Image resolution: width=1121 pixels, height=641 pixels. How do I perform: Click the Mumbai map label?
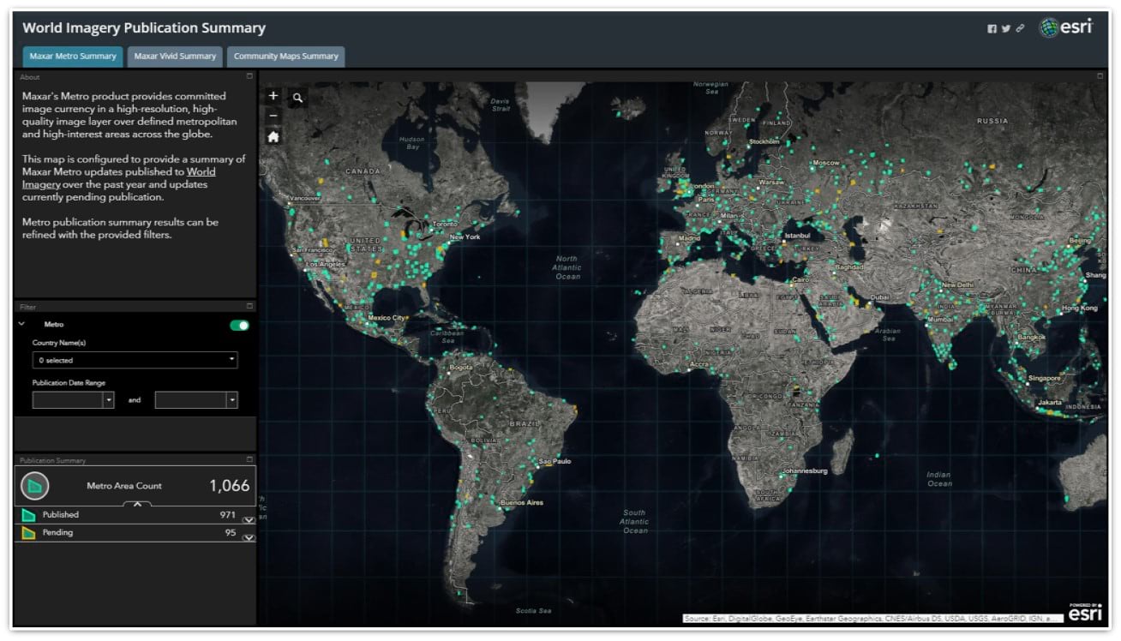click(x=940, y=319)
